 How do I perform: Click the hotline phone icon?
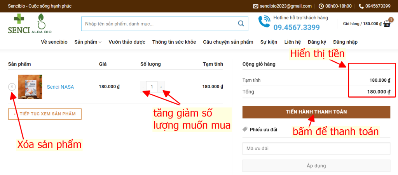pos(264,22)
